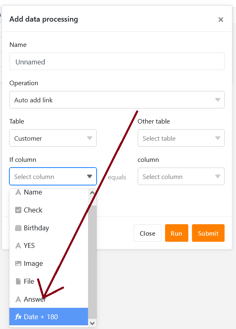The image size is (236, 329).
Task: Expand the Other table Select table dropdown
Action: pyautogui.click(x=181, y=138)
